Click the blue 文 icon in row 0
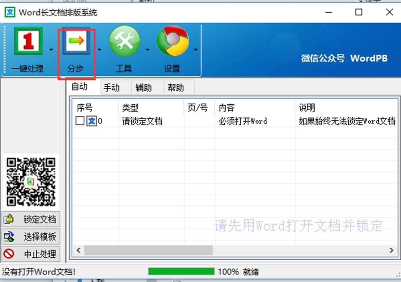The width and height of the screenshot is (401, 282). (x=92, y=121)
